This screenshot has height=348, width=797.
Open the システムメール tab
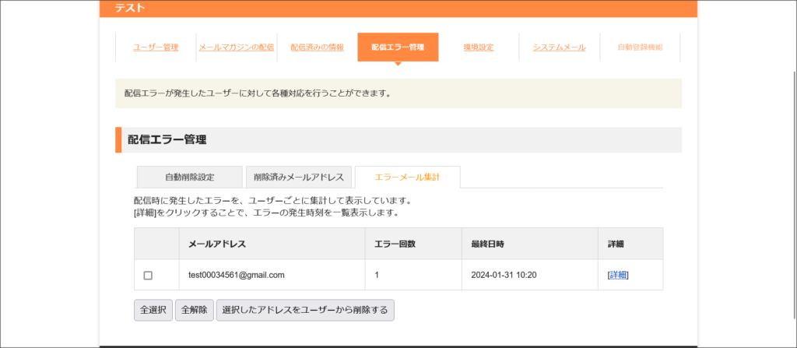coord(559,47)
